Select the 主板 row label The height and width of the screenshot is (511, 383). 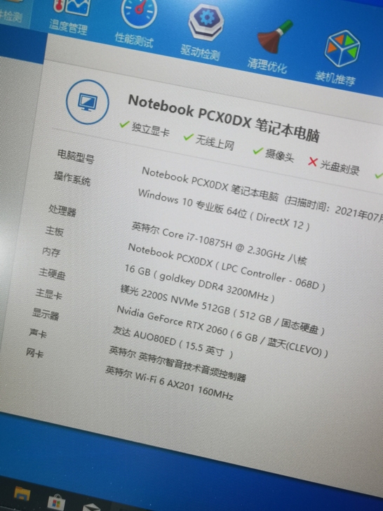pos(55,231)
